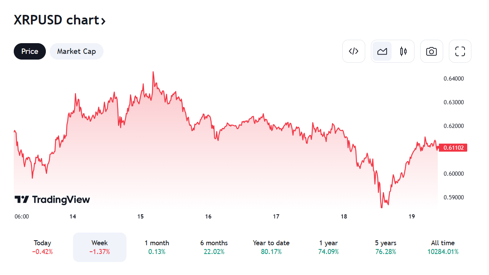Click the 15 date marker on axis
489x275 pixels.
[x=141, y=217]
